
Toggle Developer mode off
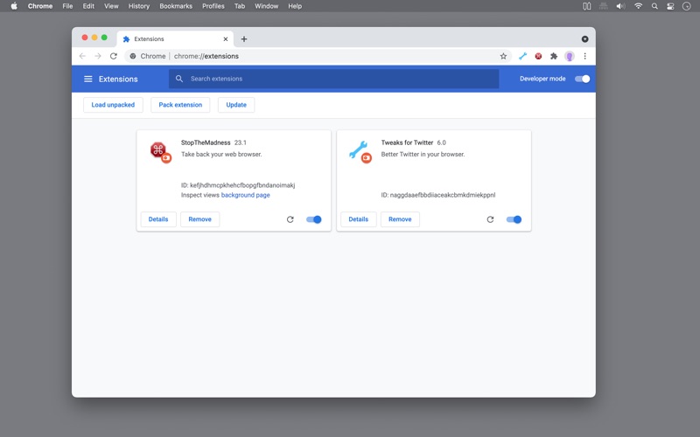click(582, 79)
